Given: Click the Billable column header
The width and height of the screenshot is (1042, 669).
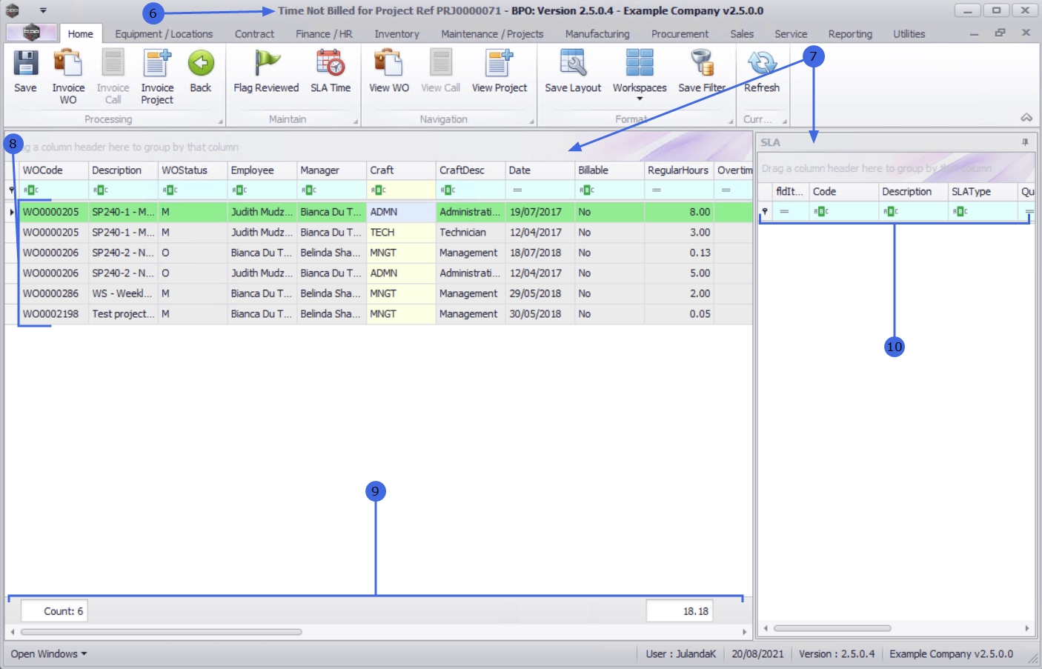Looking at the screenshot, I should tap(610, 170).
